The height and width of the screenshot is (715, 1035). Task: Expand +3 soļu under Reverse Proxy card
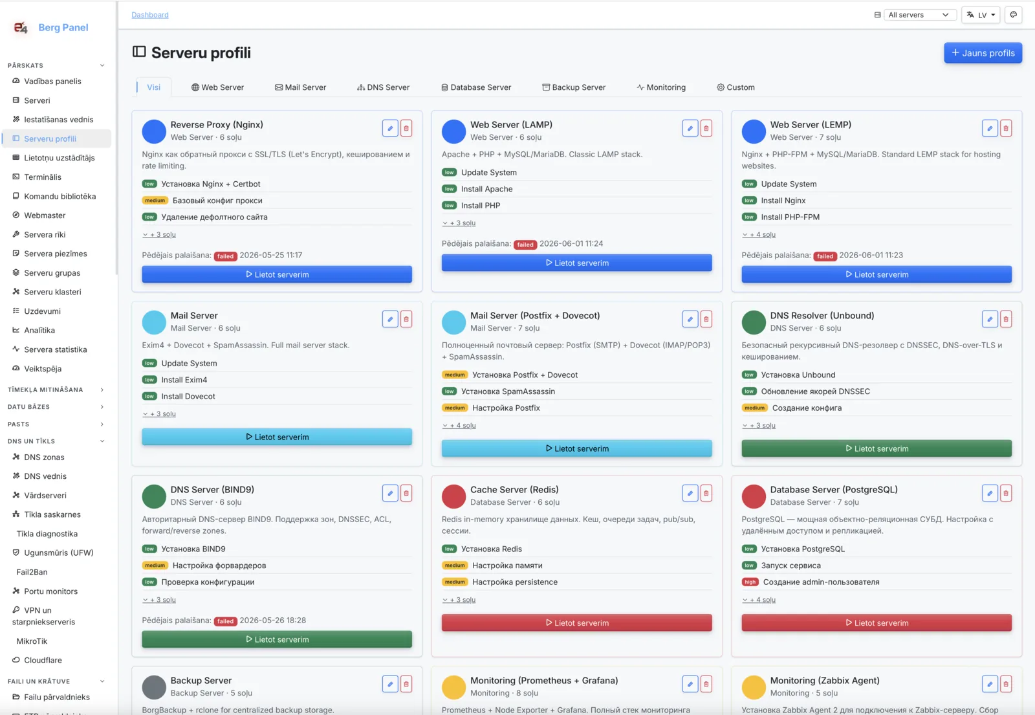pos(159,235)
